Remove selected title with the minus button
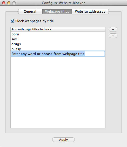127x147 pixels. click(x=113, y=36)
